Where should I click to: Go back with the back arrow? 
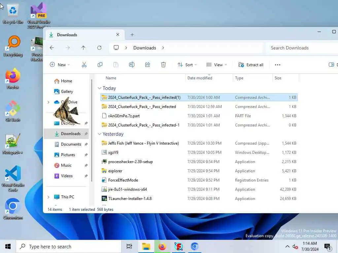point(52,48)
